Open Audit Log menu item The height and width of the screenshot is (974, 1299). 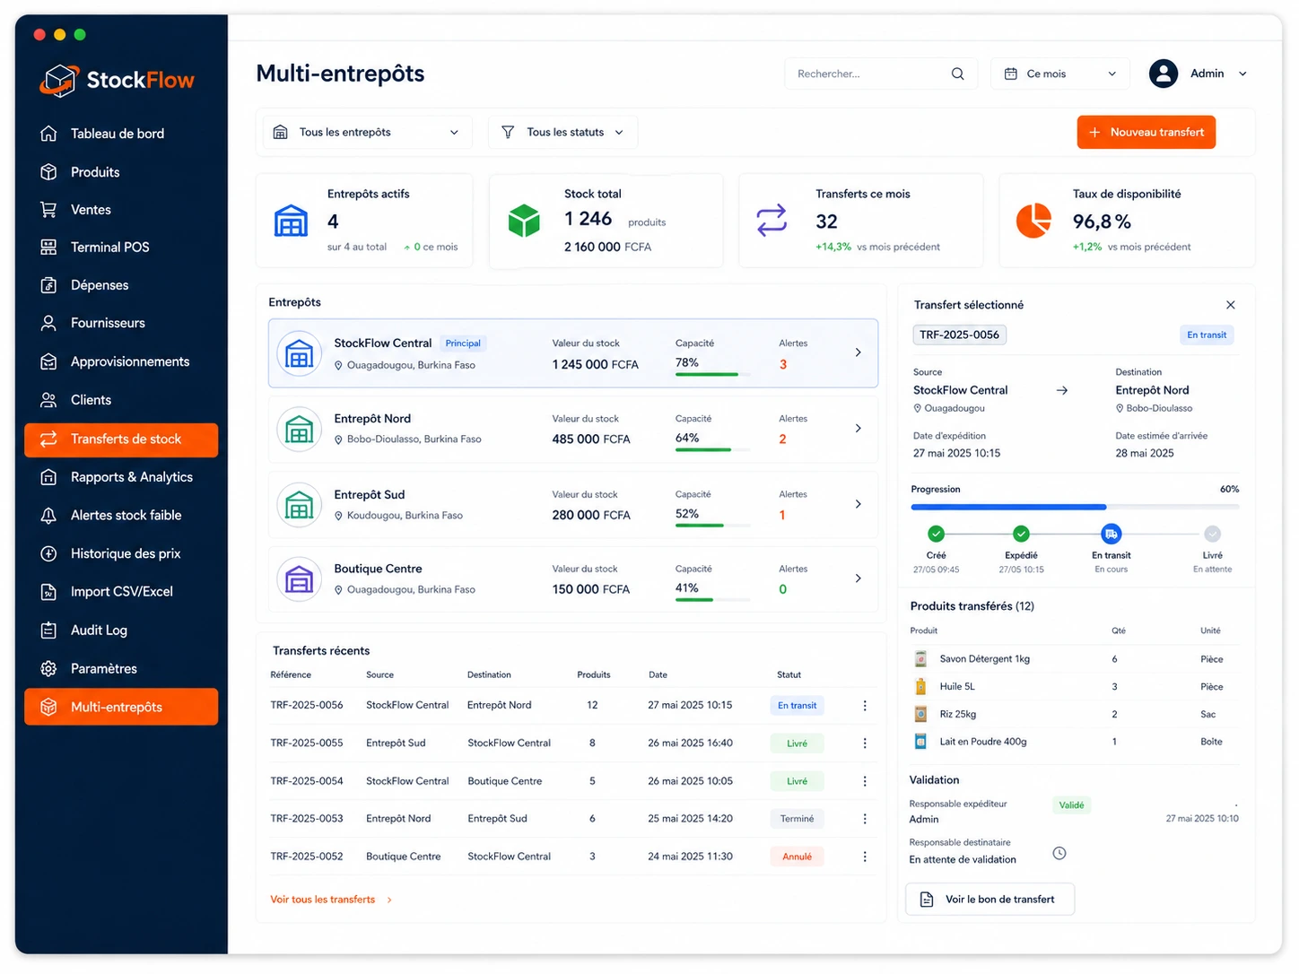121,630
